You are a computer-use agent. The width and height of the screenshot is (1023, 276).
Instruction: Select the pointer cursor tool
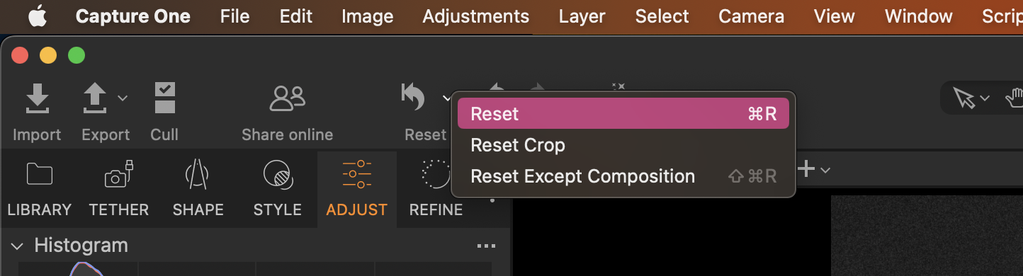(x=964, y=98)
